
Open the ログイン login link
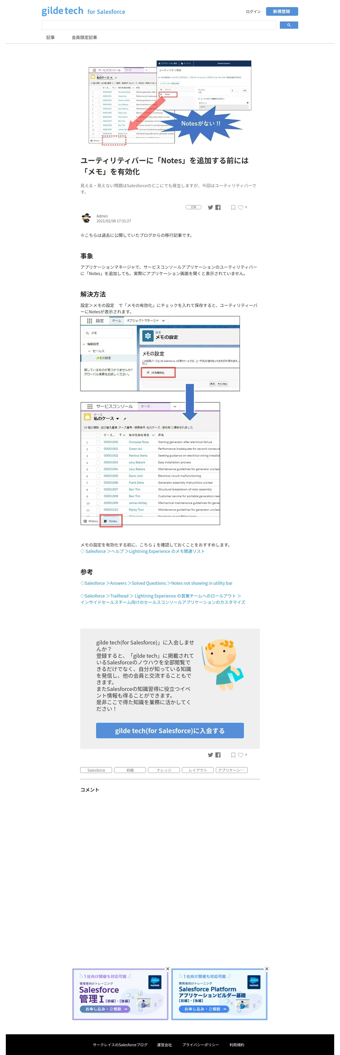tap(253, 11)
